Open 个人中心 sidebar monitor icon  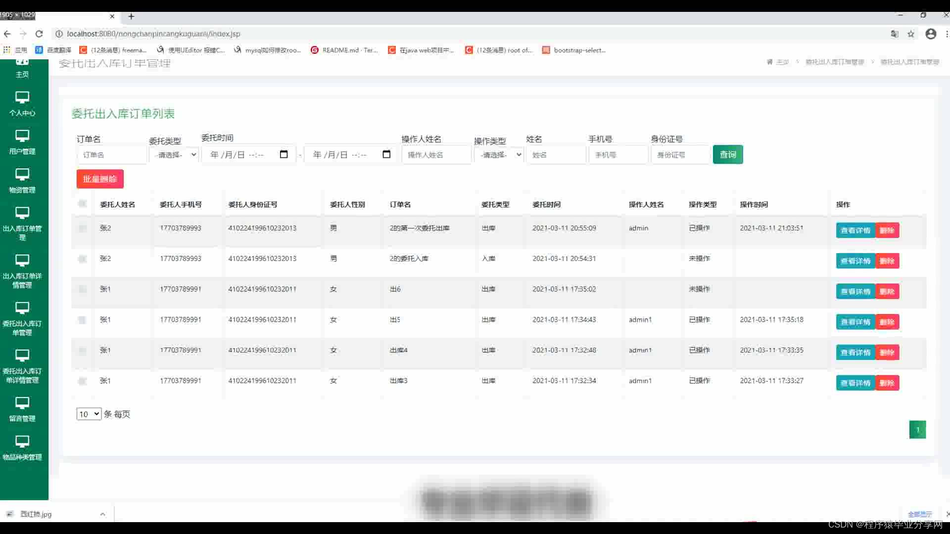[22, 97]
